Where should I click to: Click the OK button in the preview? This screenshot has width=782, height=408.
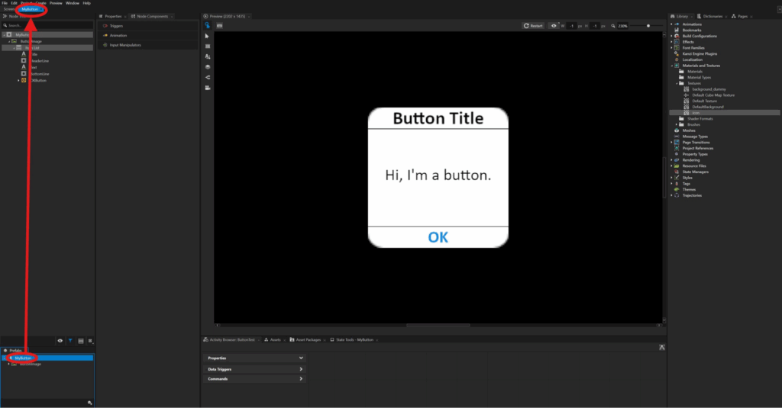pos(438,237)
